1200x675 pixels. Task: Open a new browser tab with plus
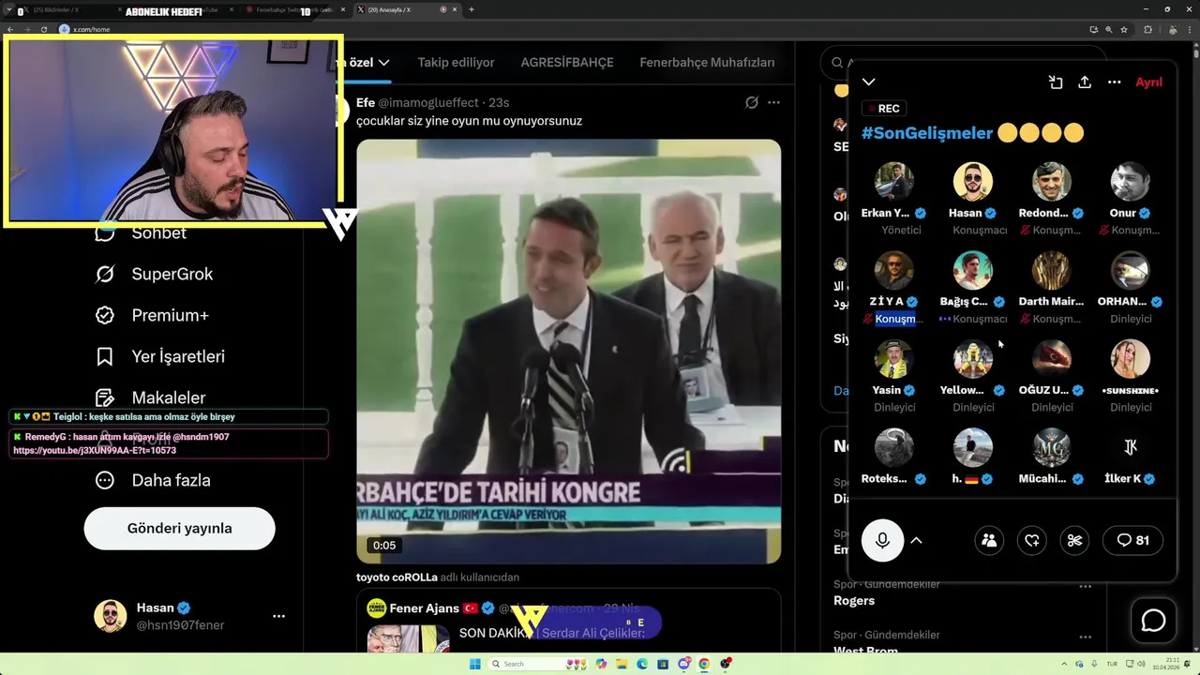pos(471,9)
